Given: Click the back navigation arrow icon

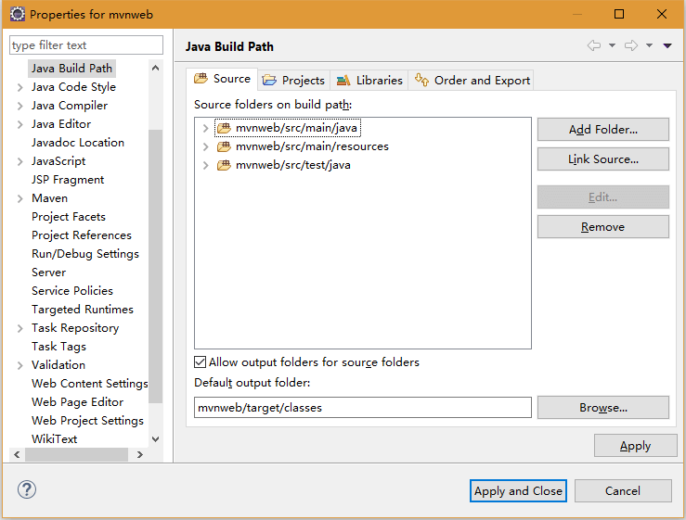Looking at the screenshot, I should click(594, 45).
